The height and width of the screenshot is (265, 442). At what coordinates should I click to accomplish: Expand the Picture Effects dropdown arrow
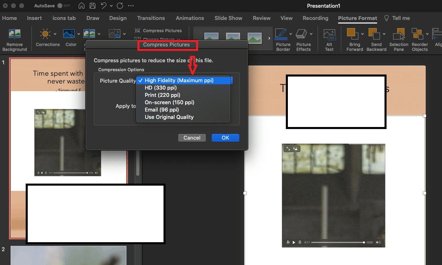tap(311, 34)
